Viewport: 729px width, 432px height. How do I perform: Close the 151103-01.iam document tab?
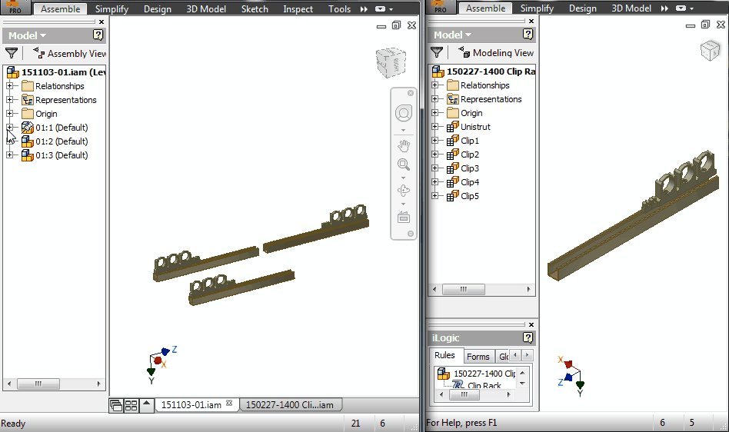pyautogui.click(x=229, y=404)
